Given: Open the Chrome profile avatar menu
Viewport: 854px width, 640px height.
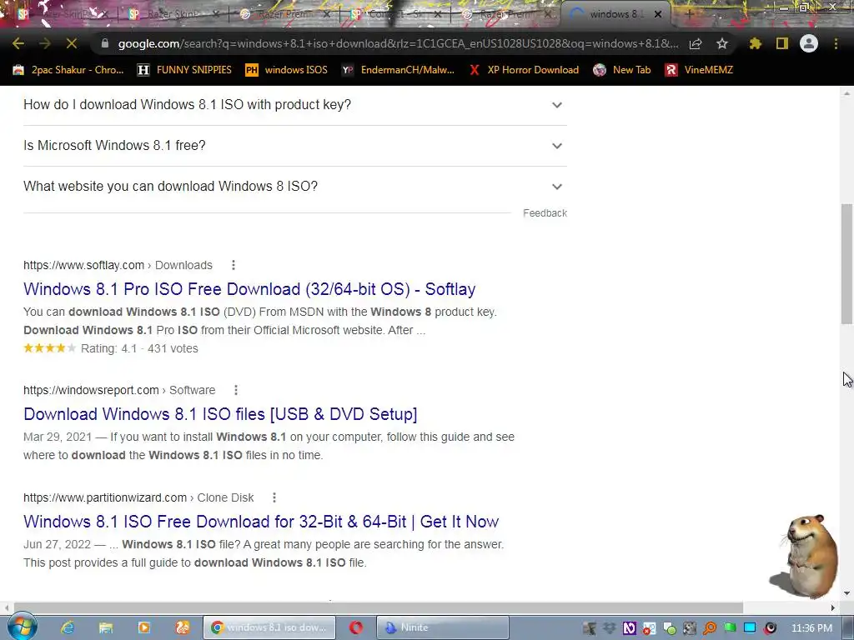Looking at the screenshot, I should 809,43.
